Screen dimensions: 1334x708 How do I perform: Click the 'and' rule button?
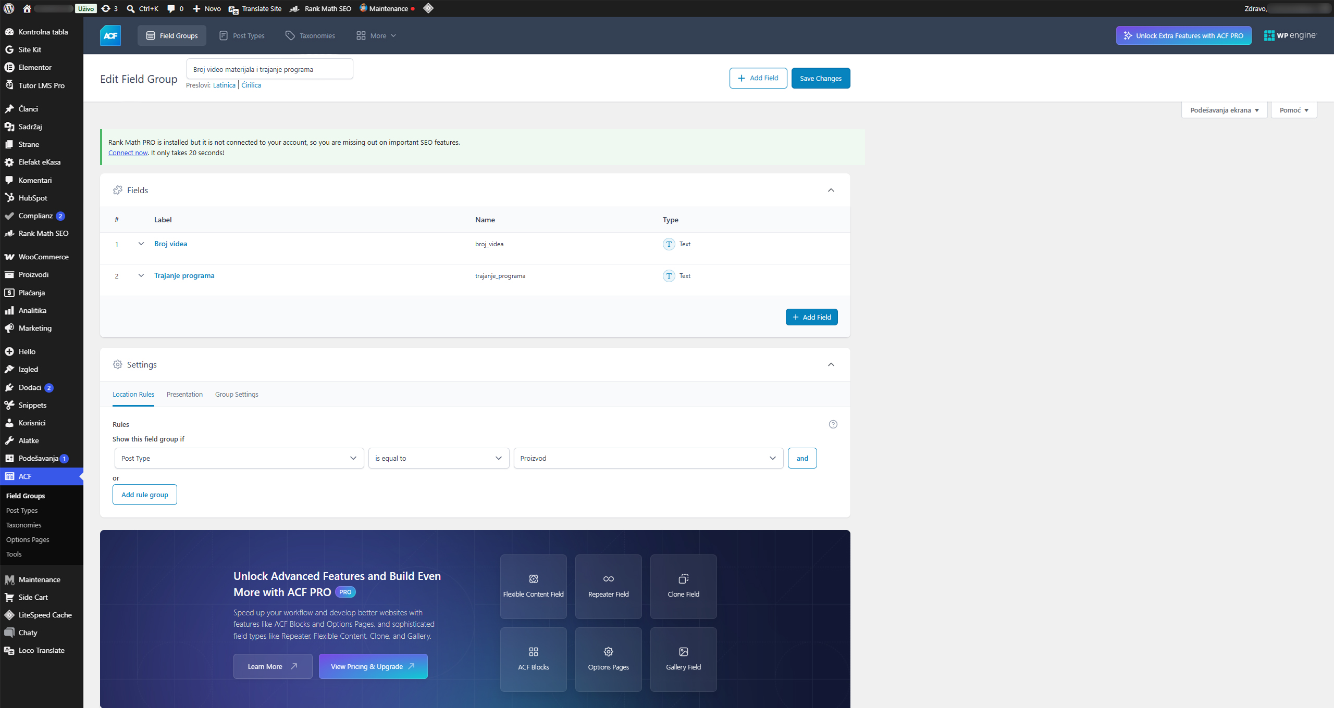802,458
